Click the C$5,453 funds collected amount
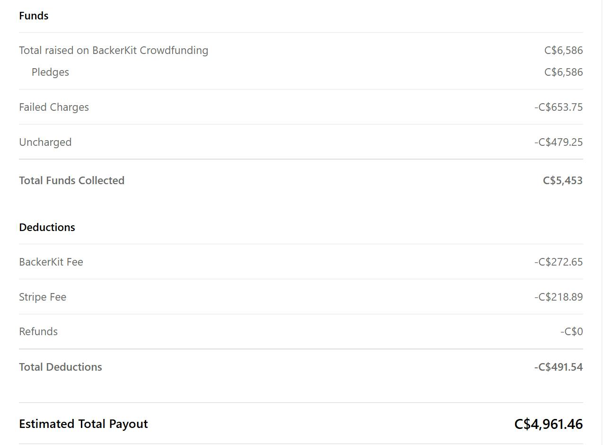Screen dimensions: 603x445 [563, 180]
